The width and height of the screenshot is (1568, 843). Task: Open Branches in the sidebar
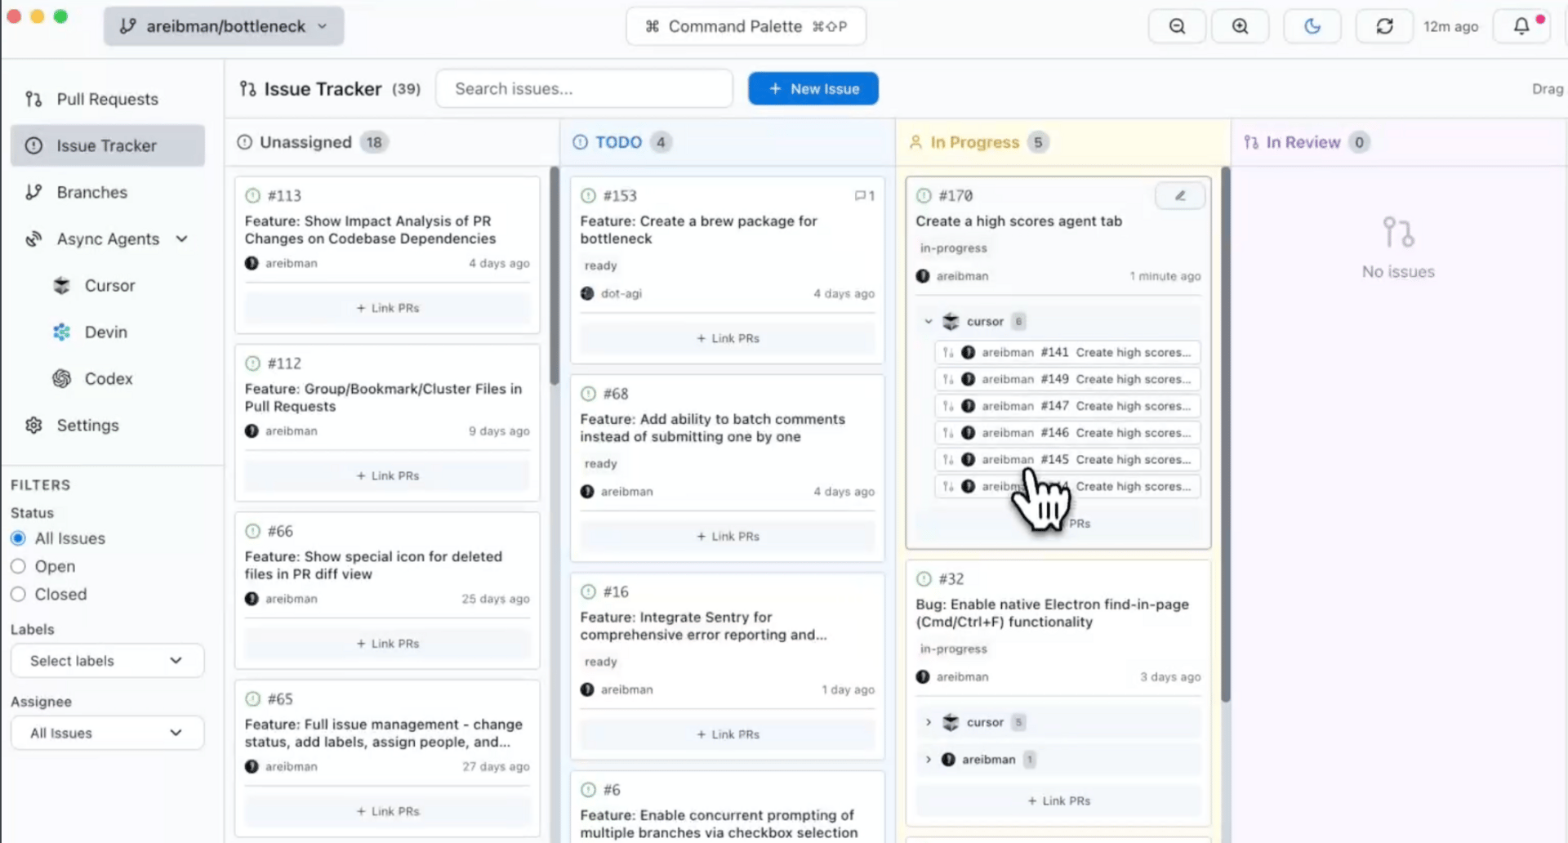[107, 192]
